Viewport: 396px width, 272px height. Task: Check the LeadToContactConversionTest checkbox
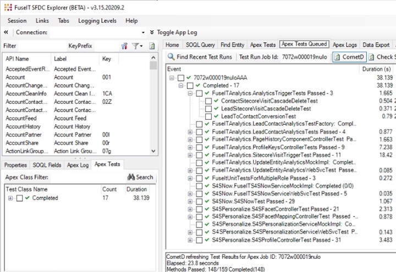point(208,116)
